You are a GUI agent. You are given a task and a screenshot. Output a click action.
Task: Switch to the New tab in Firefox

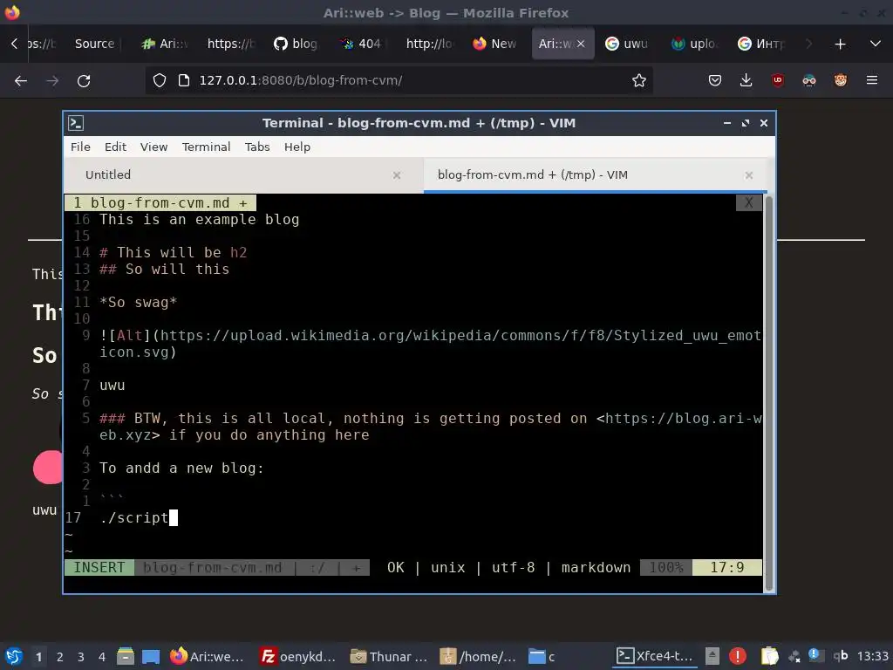pyautogui.click(x=495, y=44)
